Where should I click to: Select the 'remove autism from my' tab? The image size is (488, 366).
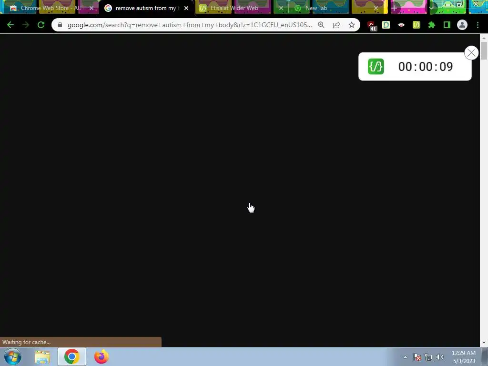click(x=146, y=8)
